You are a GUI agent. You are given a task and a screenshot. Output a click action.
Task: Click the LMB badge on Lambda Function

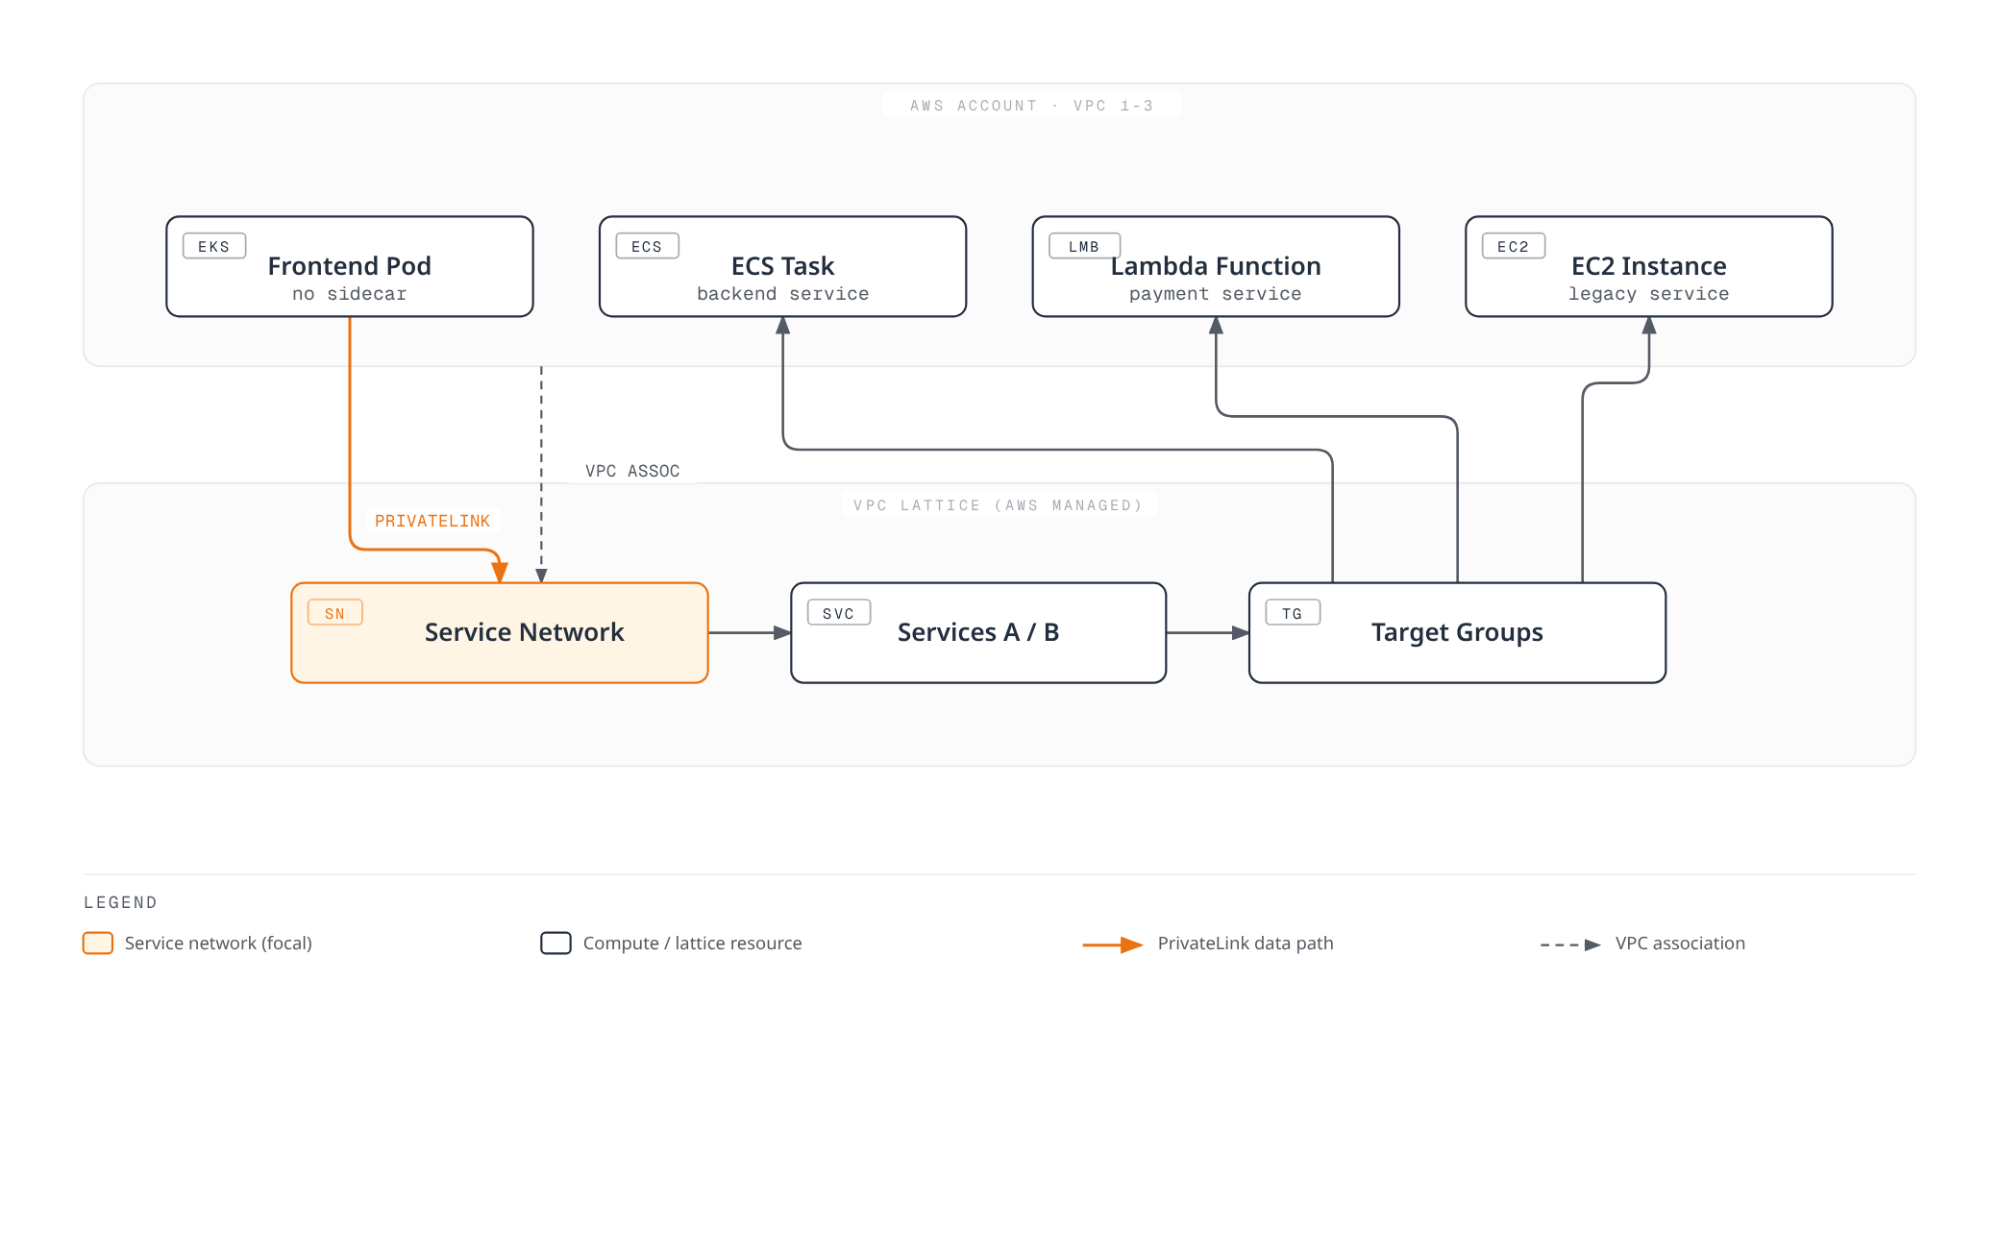click(x=1084, y=246)
